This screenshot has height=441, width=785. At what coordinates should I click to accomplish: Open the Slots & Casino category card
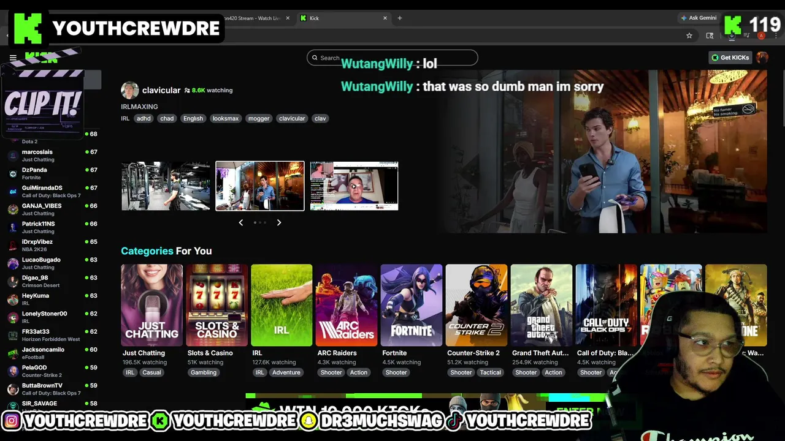(216, 305)
